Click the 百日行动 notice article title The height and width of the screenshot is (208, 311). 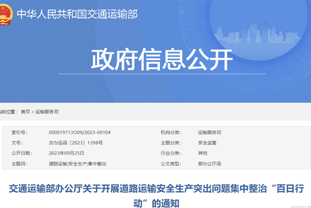tap(156, 196)
